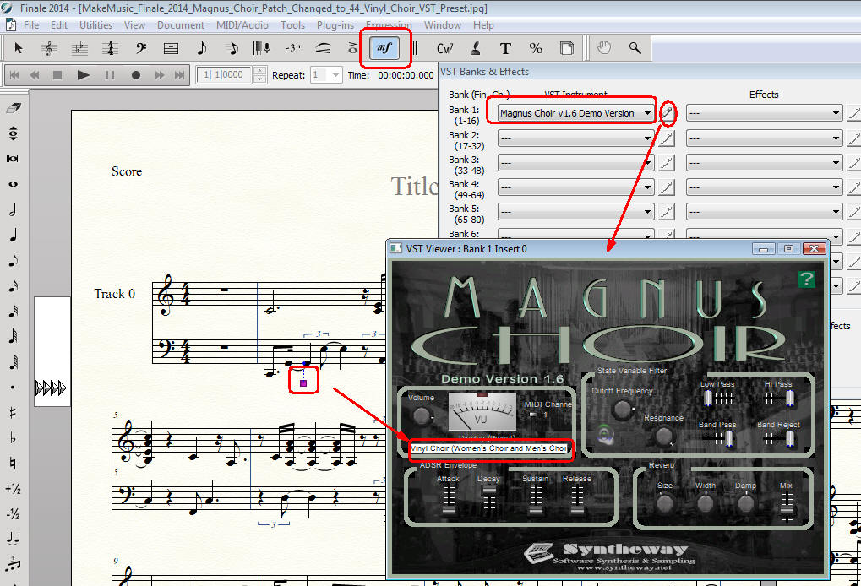Select the Hand Grabber tool
The width and height of the screenshot is (861, 586).
coord(605,48)
